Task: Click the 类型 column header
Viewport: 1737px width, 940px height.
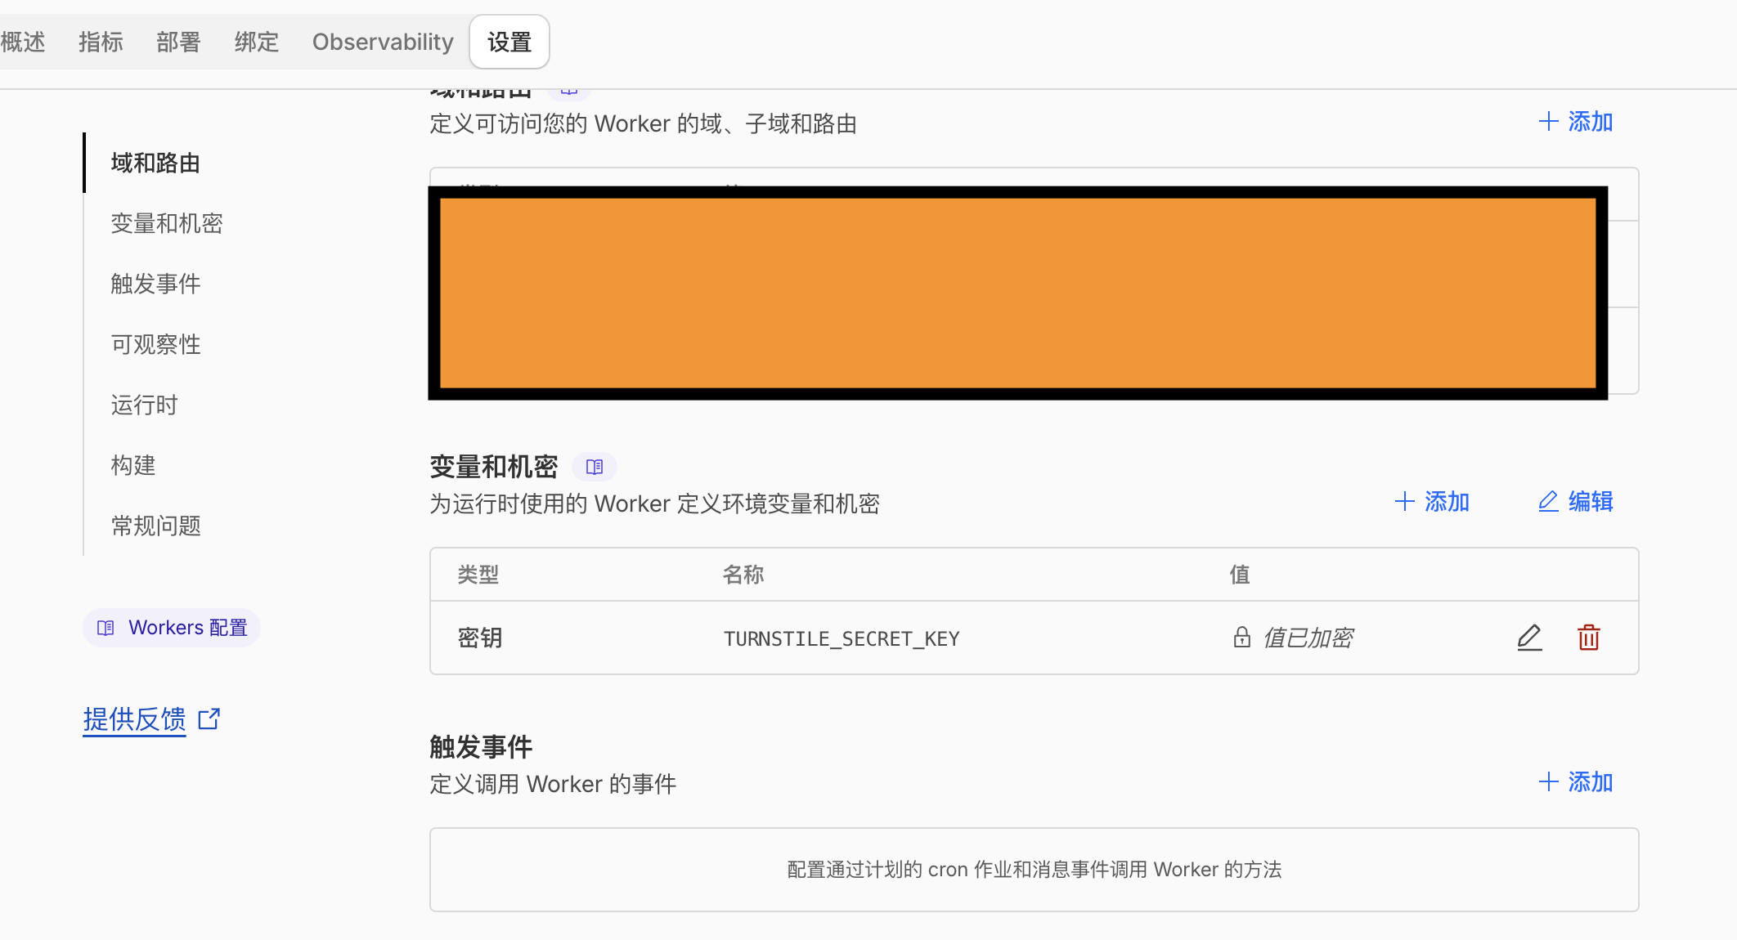Action: click(478, 575)
